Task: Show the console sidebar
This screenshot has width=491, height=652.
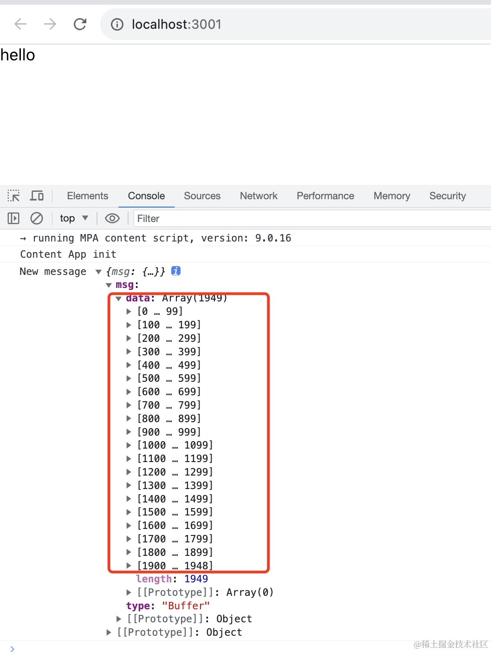Action: (13, 218)
